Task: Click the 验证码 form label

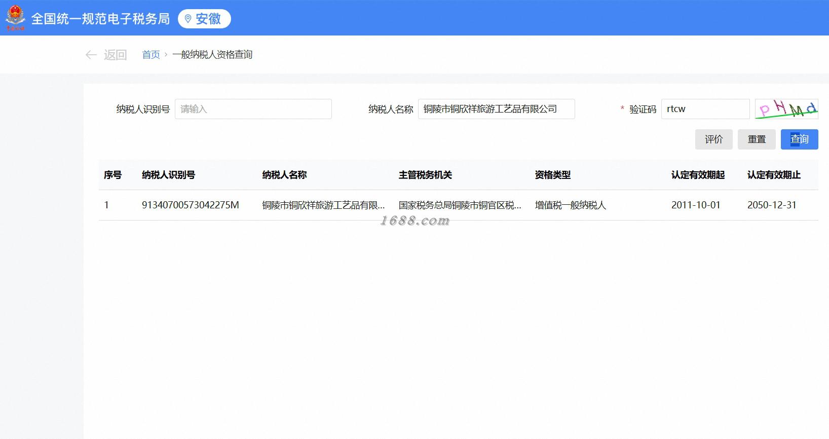Action: click(x=643, y=109)
